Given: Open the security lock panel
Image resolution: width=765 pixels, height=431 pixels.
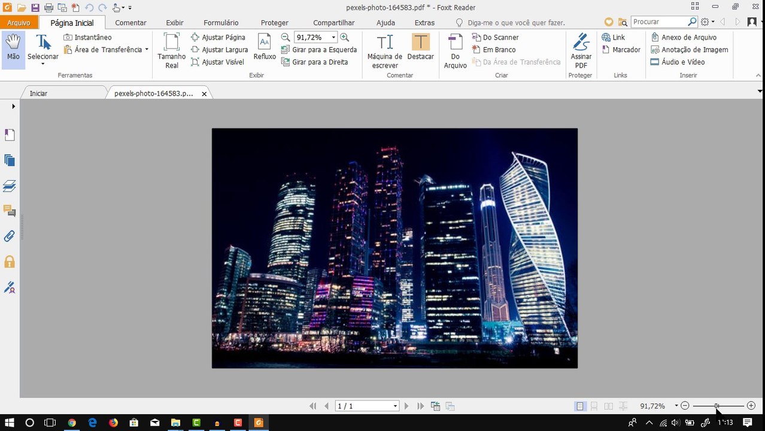Looking at the screenshot, I should coord(10,262).
